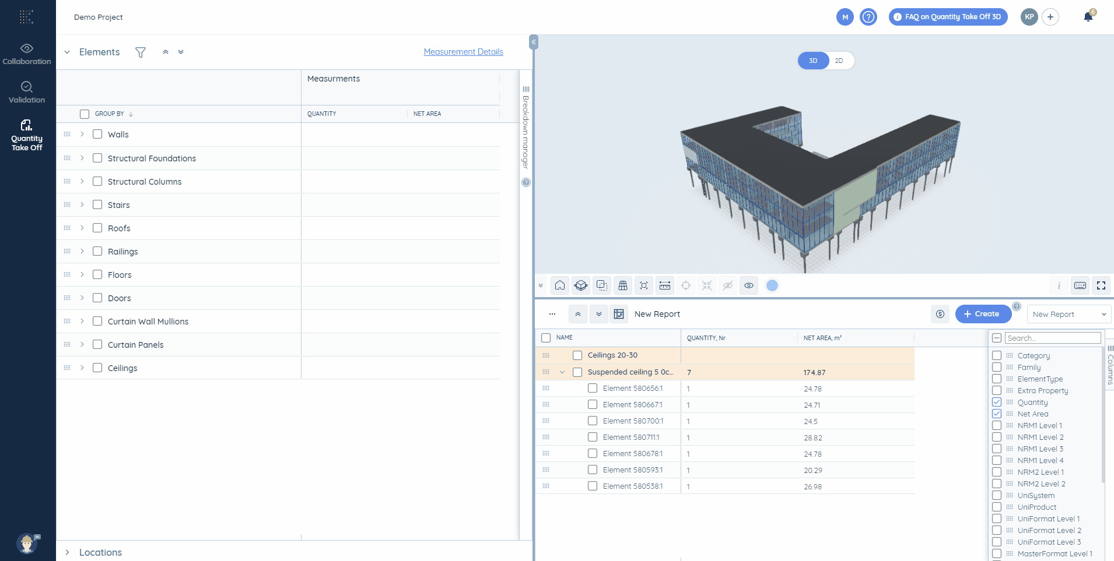1114x561 pixels.
Task: Collapse report rows with double-up arrow button
Action: click(x=578, y=314)
